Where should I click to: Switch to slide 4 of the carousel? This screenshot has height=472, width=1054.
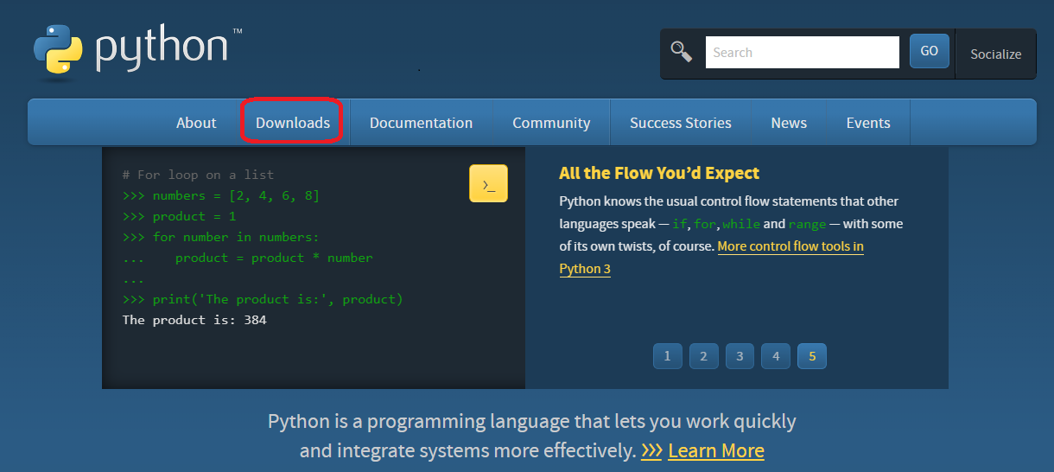(776, 356)
